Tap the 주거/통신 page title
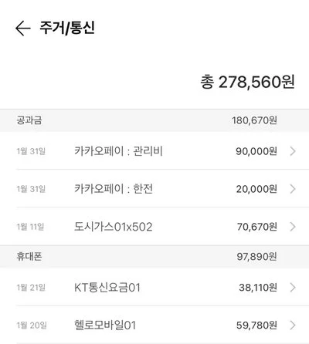Image resolution: width=309 pixels, height=344 pixels. tap(67, 28)
